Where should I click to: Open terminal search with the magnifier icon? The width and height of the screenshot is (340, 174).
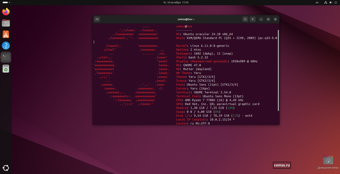pyautogui.click(x=245, y=19)
